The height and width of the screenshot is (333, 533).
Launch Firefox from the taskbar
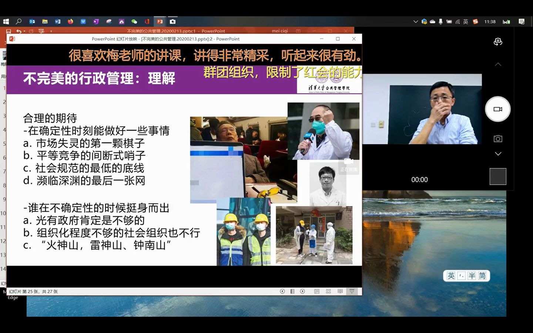click(70, 21)
